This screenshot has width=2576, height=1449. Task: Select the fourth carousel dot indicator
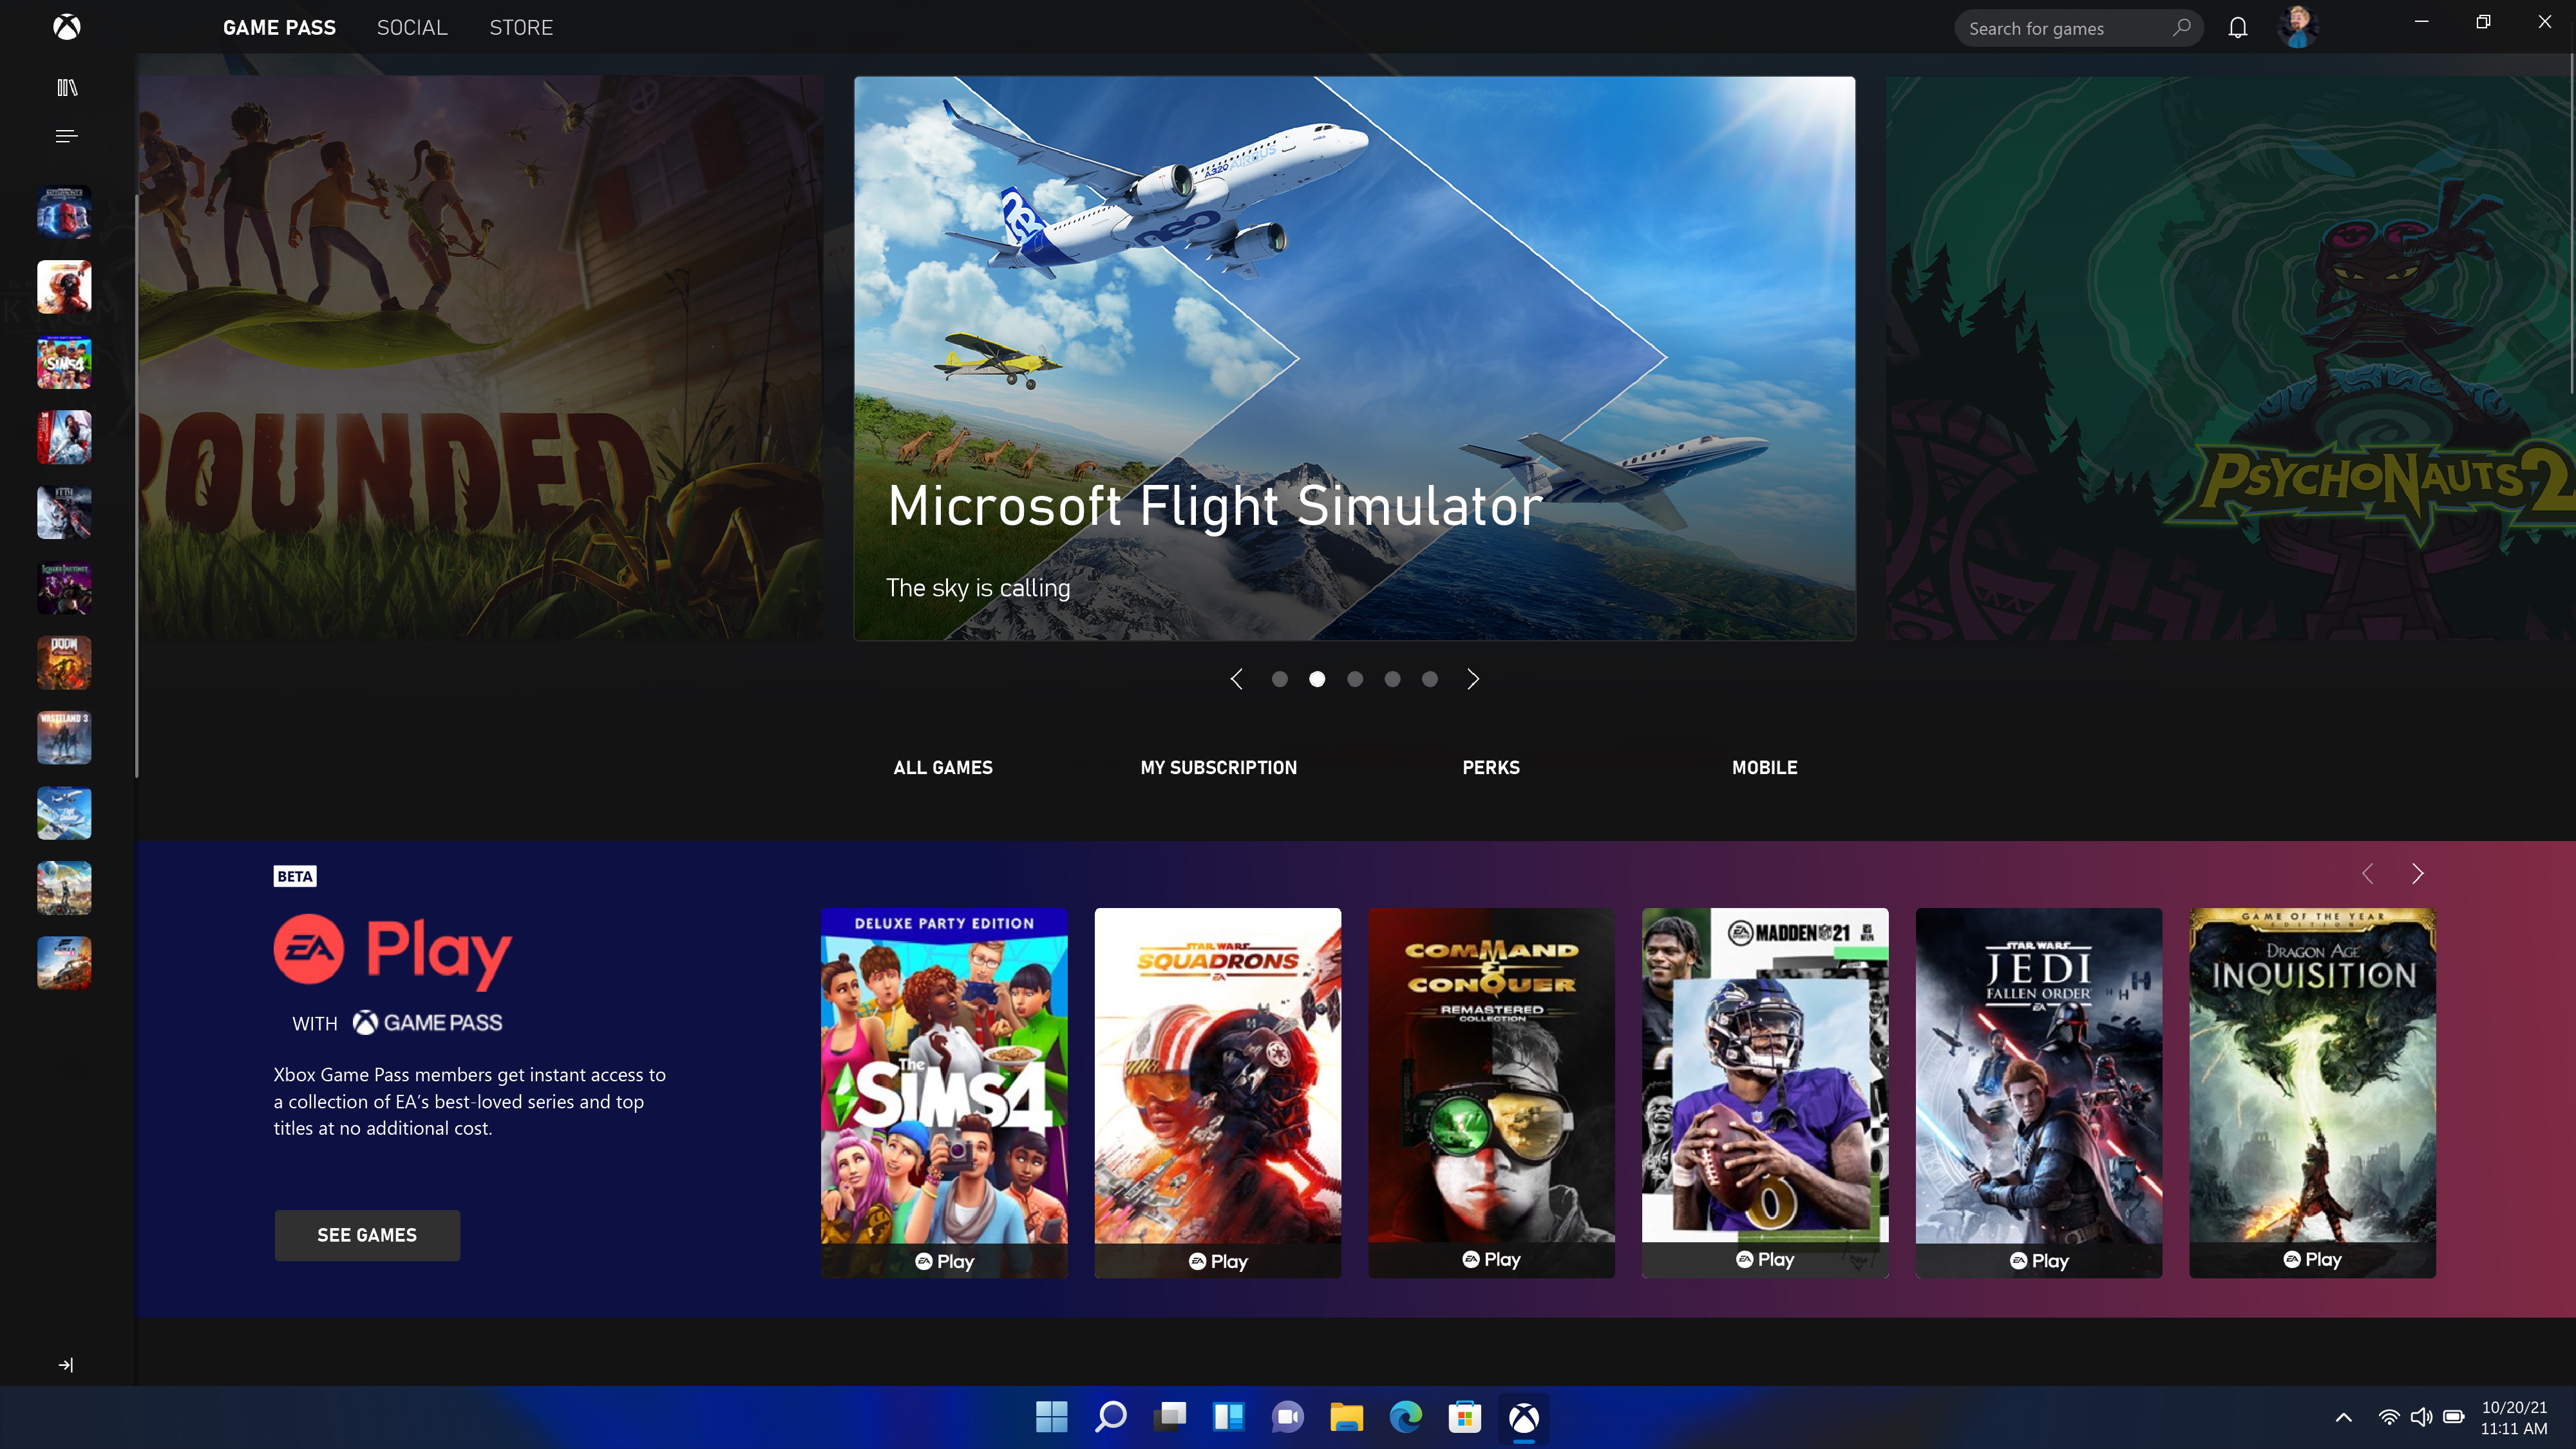(1392, 679)
